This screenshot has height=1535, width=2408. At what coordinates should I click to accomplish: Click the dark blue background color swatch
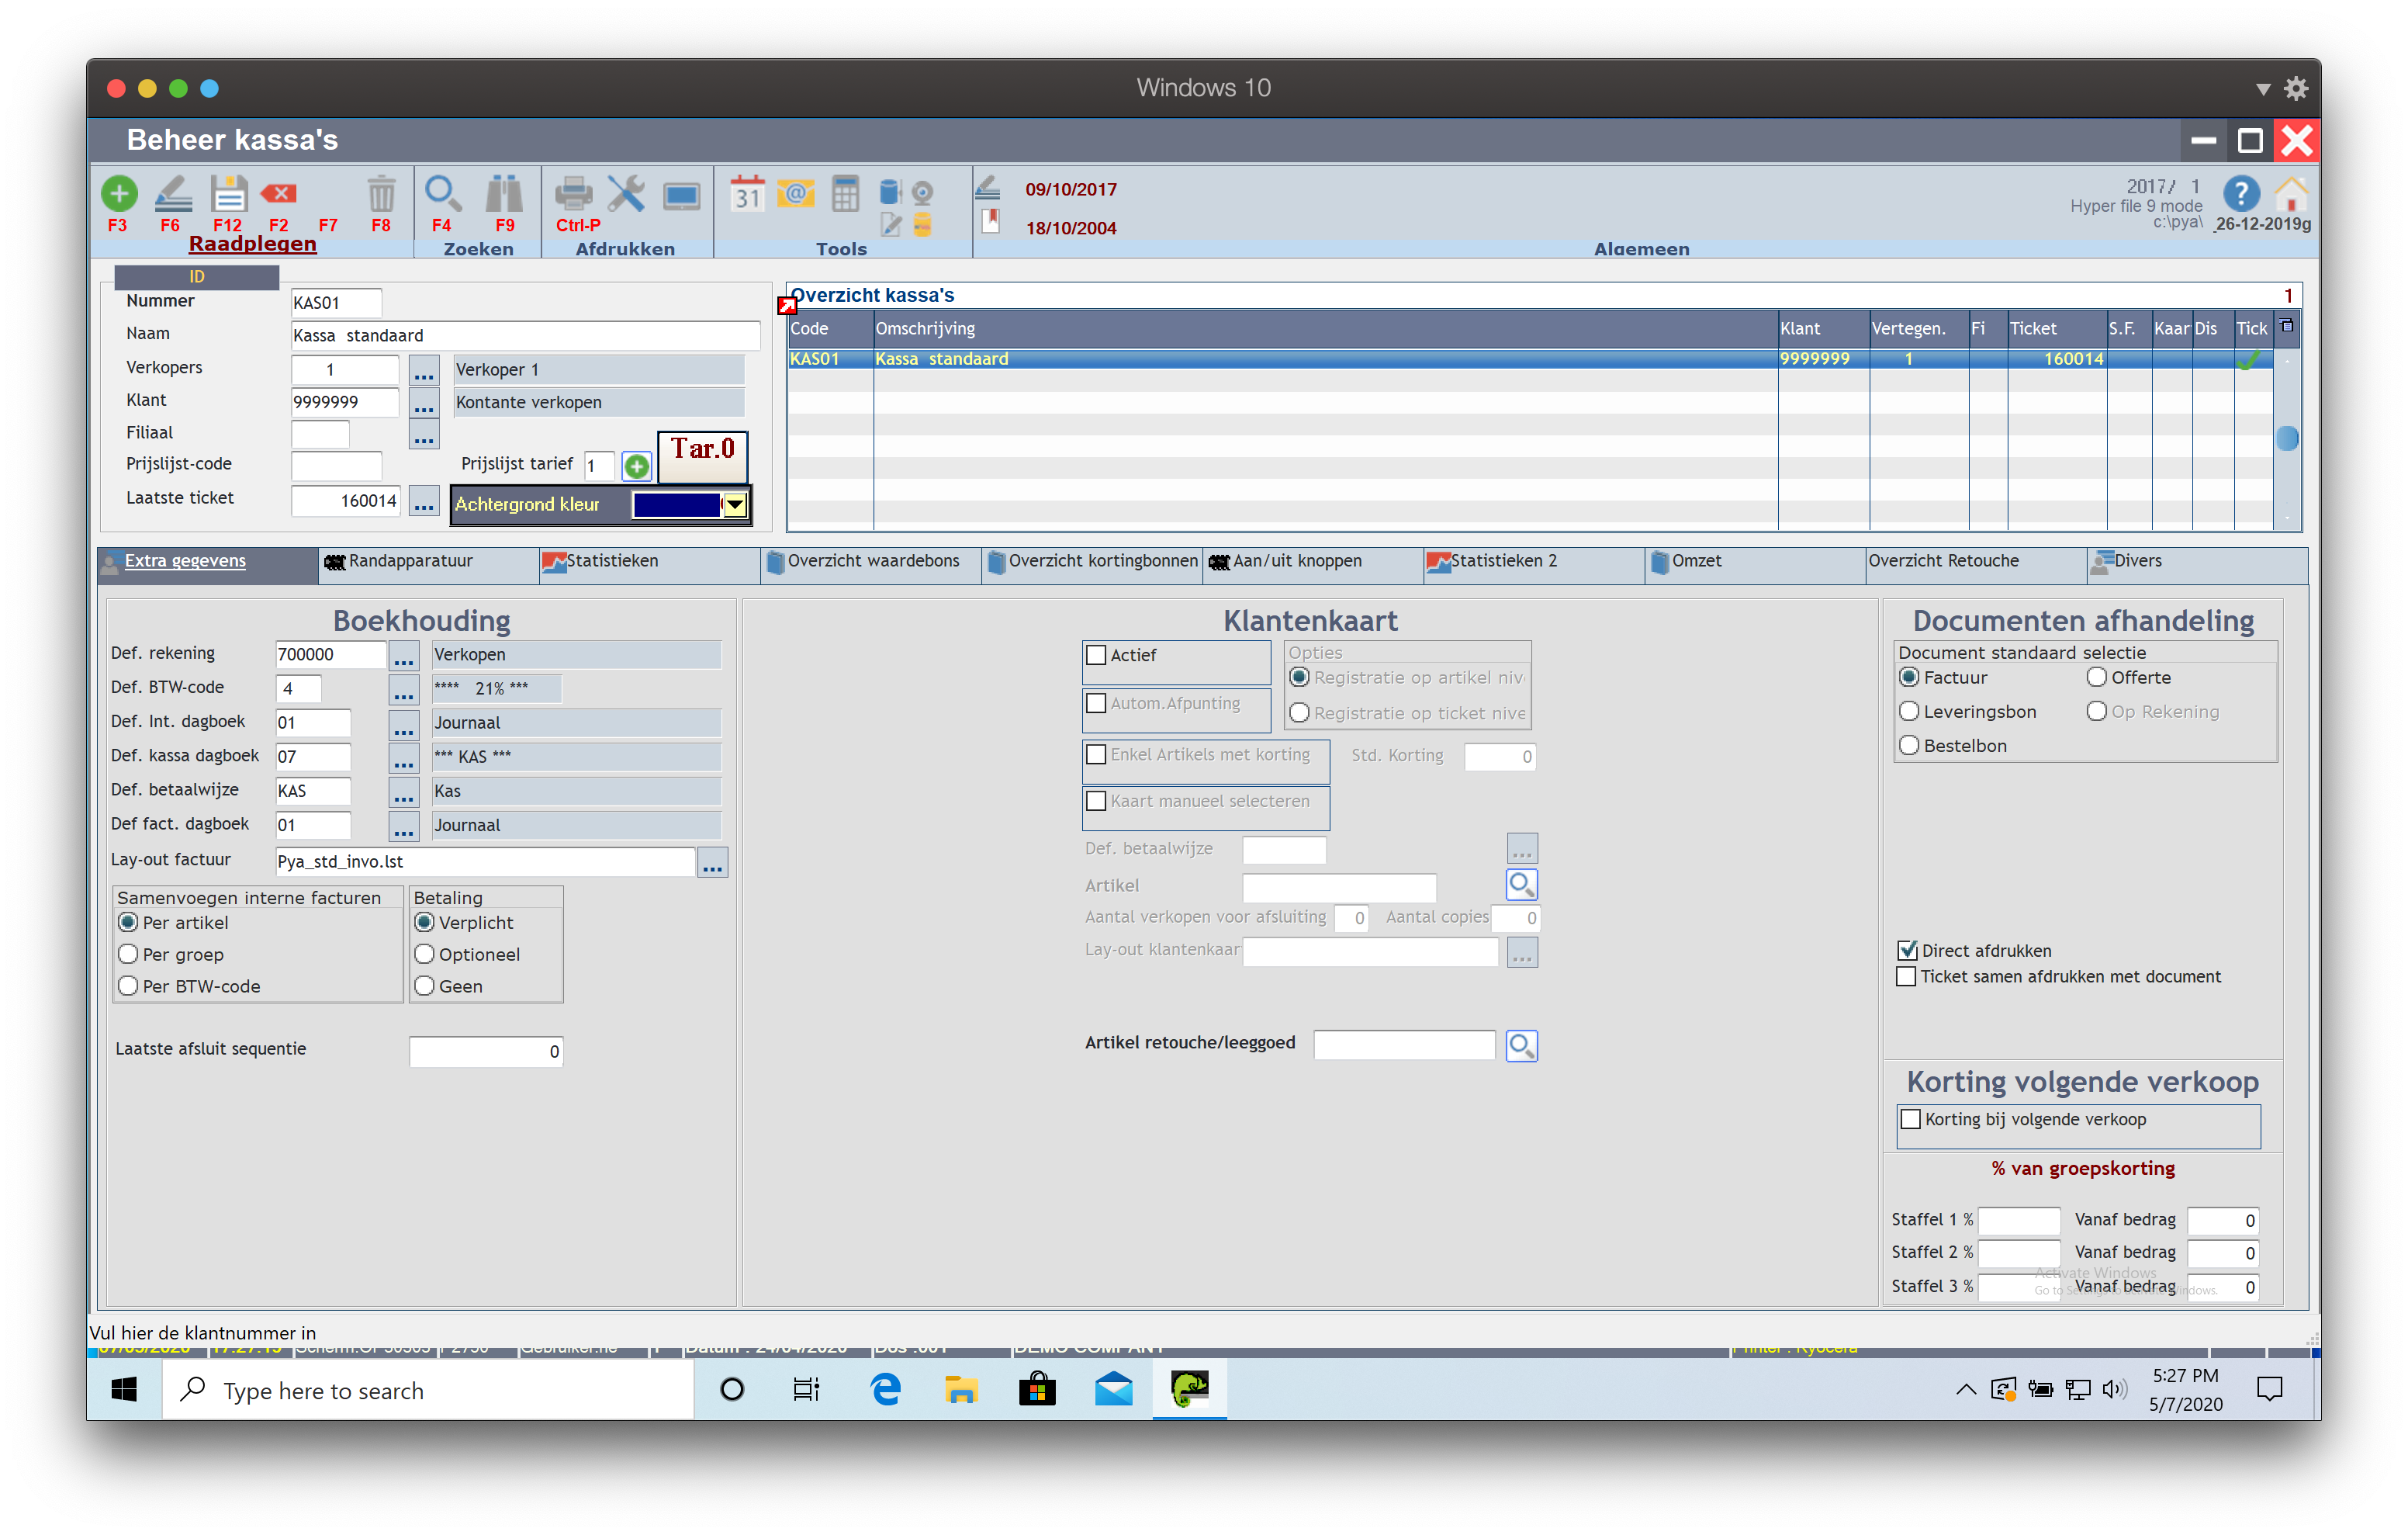676,505
